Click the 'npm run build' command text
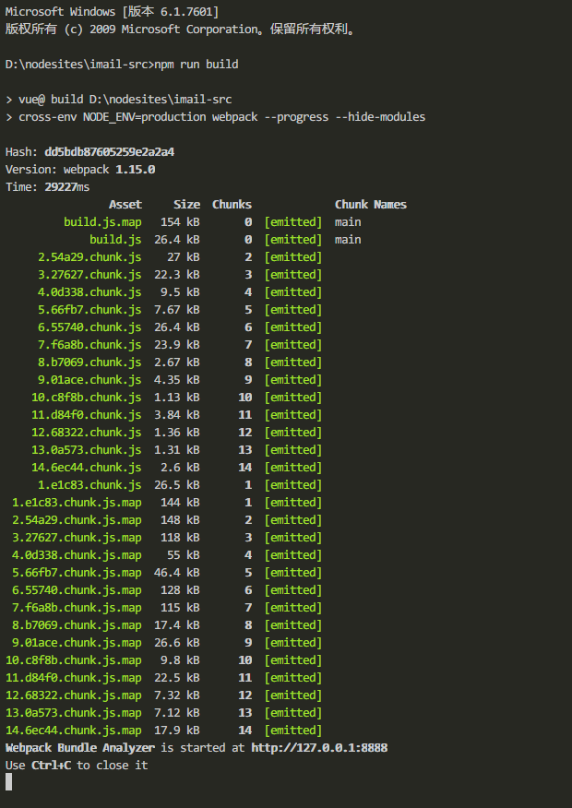 point(197,65)
